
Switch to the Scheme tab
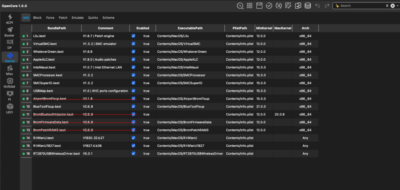pos(108,18)
